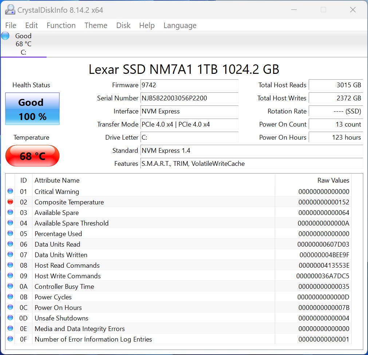
Task: Click the status dot for Available Spare
Action: click(x=10, y=212)
